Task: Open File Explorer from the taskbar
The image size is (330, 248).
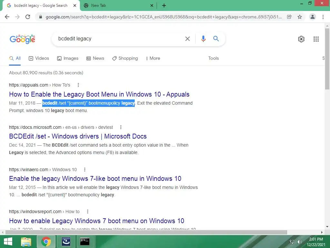Action: 26,242
